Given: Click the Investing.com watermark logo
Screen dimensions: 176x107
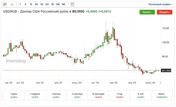Looking at the screenshot, I should pyautogui.click(x=19, y=61).
